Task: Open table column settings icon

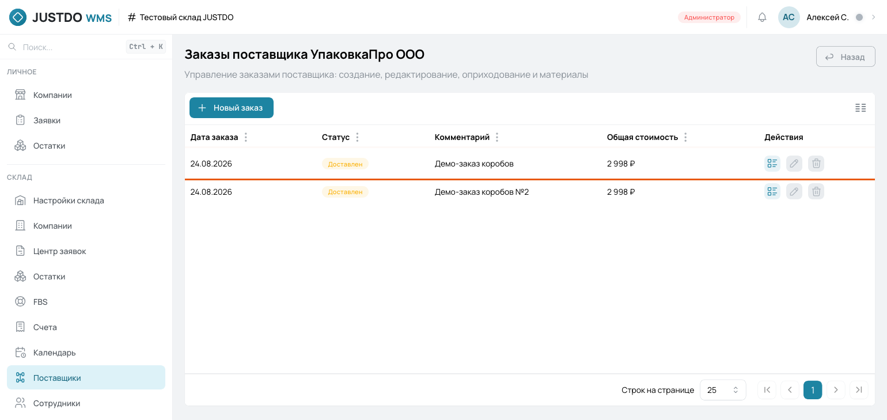Action: point(861,108)
